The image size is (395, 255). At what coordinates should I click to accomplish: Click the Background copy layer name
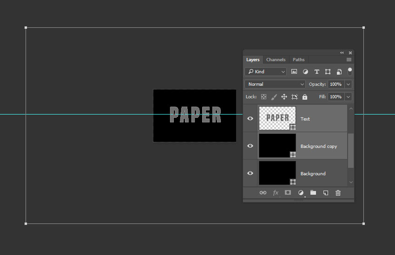pos(319,146)
